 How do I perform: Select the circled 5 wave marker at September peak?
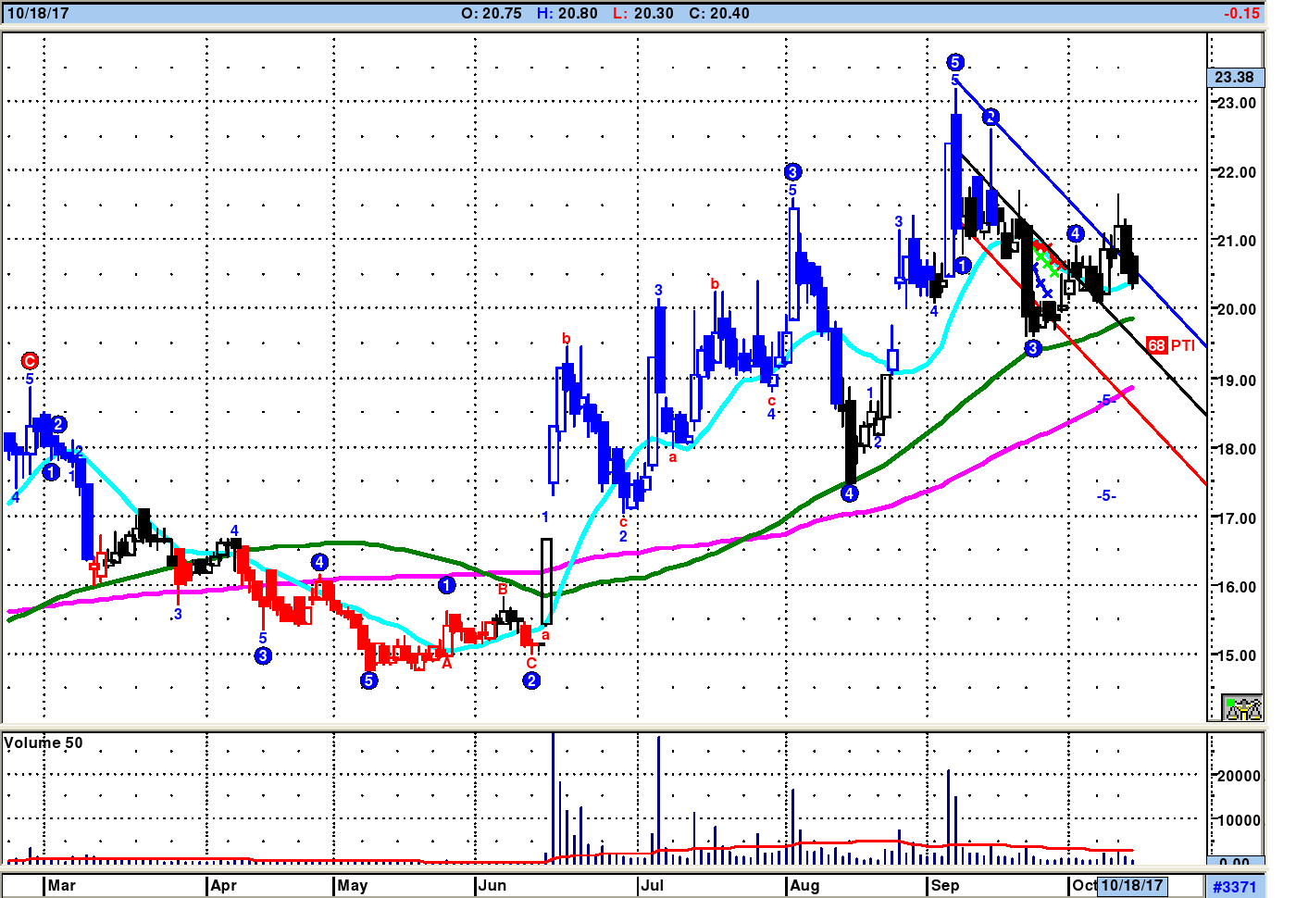click(x=955, y=62)
